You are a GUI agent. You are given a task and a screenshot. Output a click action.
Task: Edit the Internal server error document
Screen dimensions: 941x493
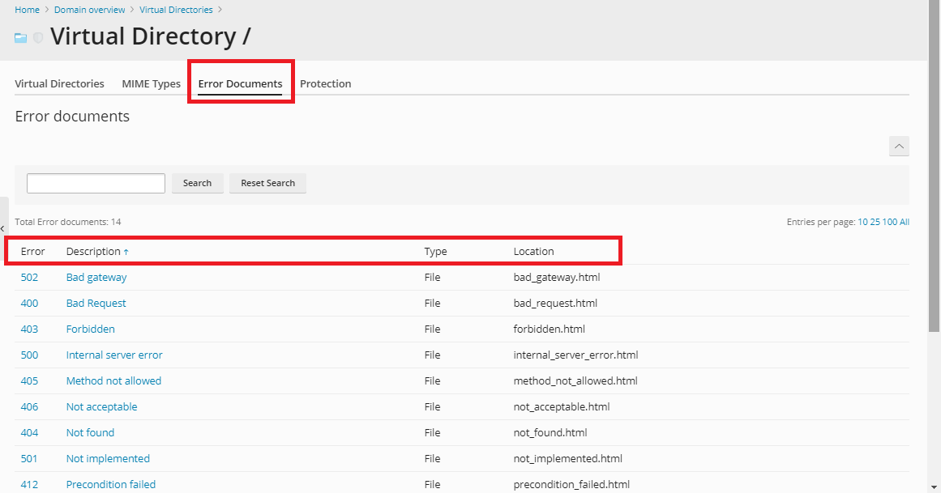pos(114,355)
